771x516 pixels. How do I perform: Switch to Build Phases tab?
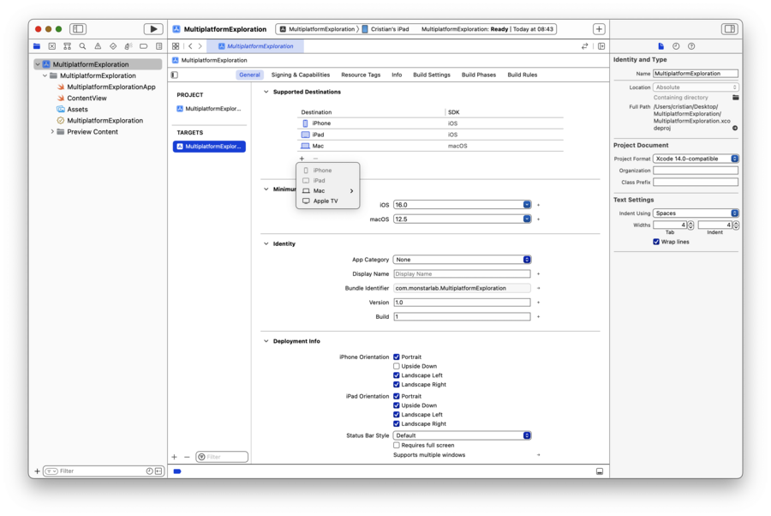pos(479,75)
